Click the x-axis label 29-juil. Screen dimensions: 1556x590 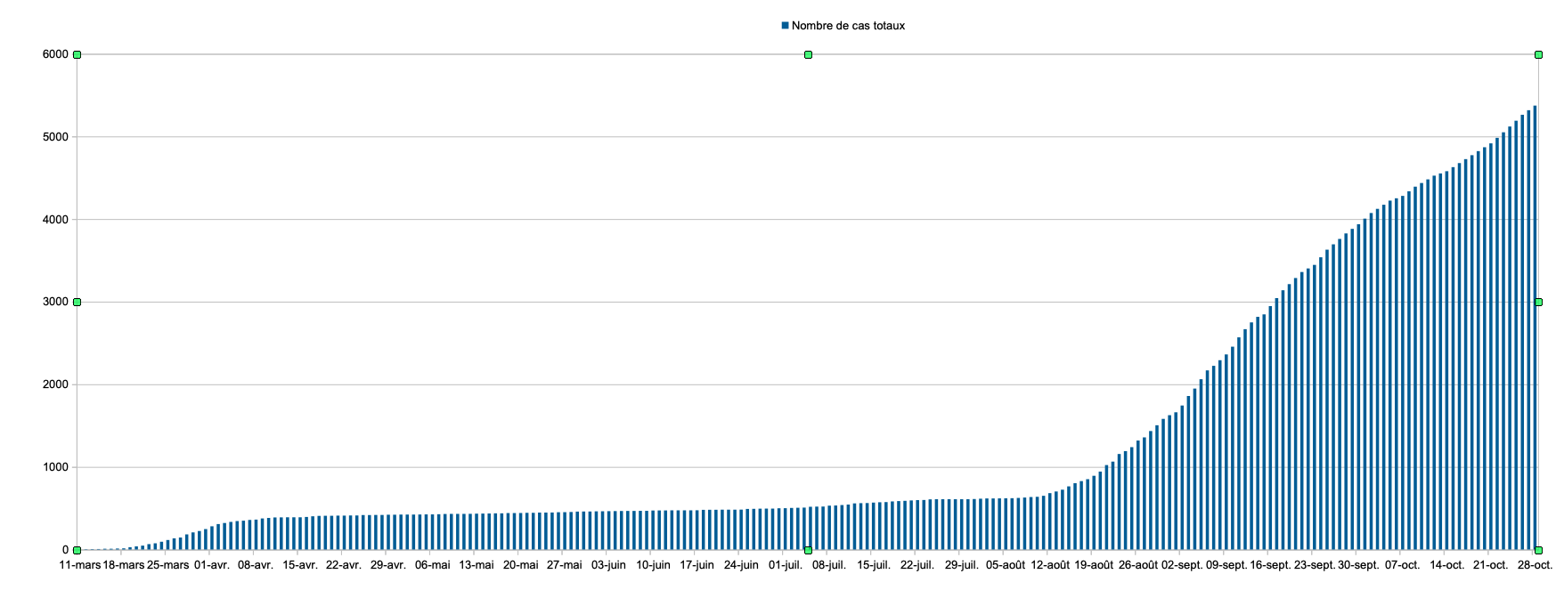pos(962,565)
